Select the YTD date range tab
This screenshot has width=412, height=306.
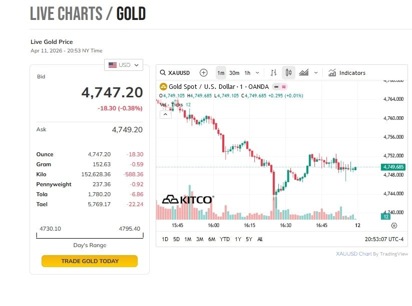(225, 239)
